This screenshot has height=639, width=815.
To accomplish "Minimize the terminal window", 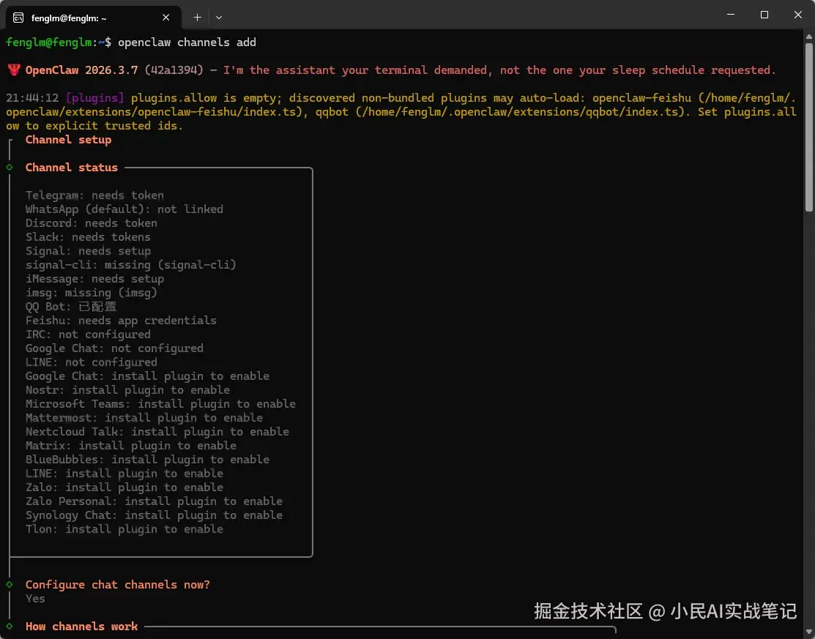I will coord(731,15).
